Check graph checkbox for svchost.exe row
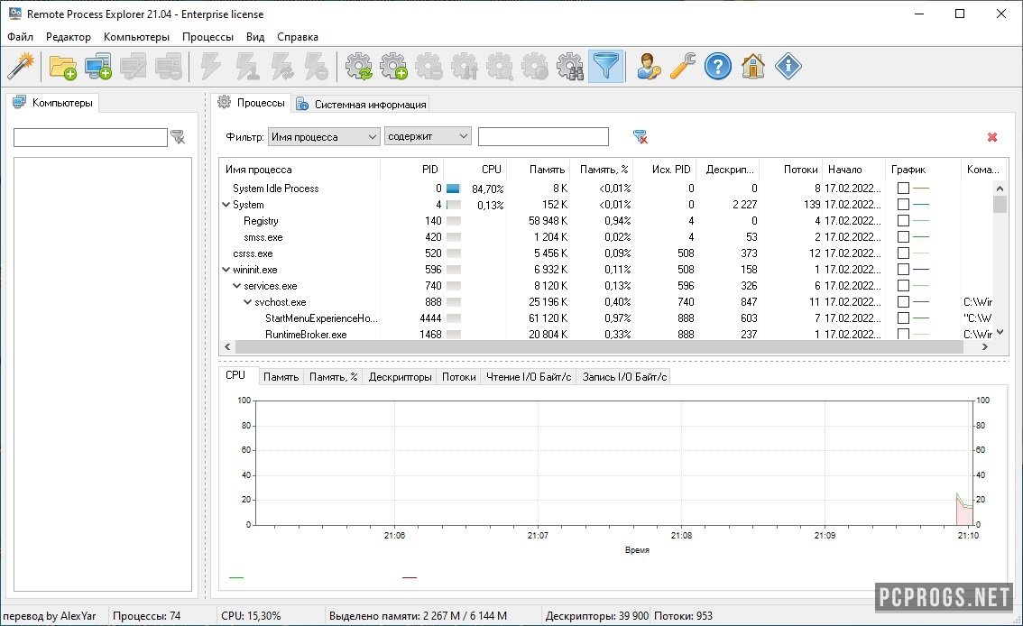 tap(903, 302)
